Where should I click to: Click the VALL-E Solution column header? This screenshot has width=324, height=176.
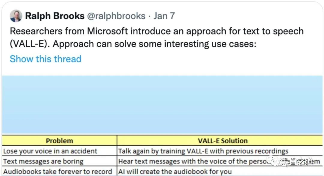220,141
